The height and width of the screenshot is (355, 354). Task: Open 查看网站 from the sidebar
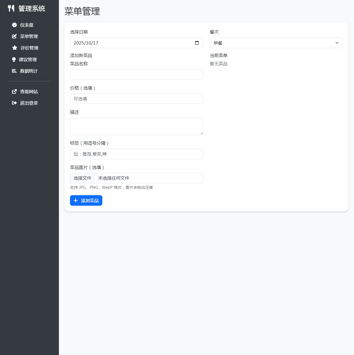pyautogui.click(x=28, y=92)
